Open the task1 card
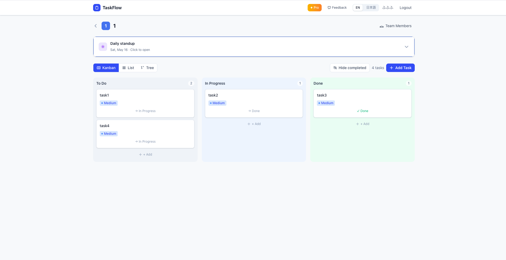Screen dimensions: 506x260 (x=145, y=103)
